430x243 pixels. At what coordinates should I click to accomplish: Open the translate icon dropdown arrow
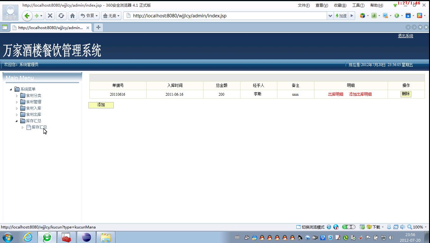click(x=379, y=16)
